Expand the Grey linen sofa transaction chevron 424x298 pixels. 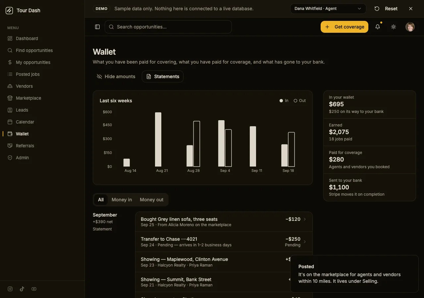305,219
